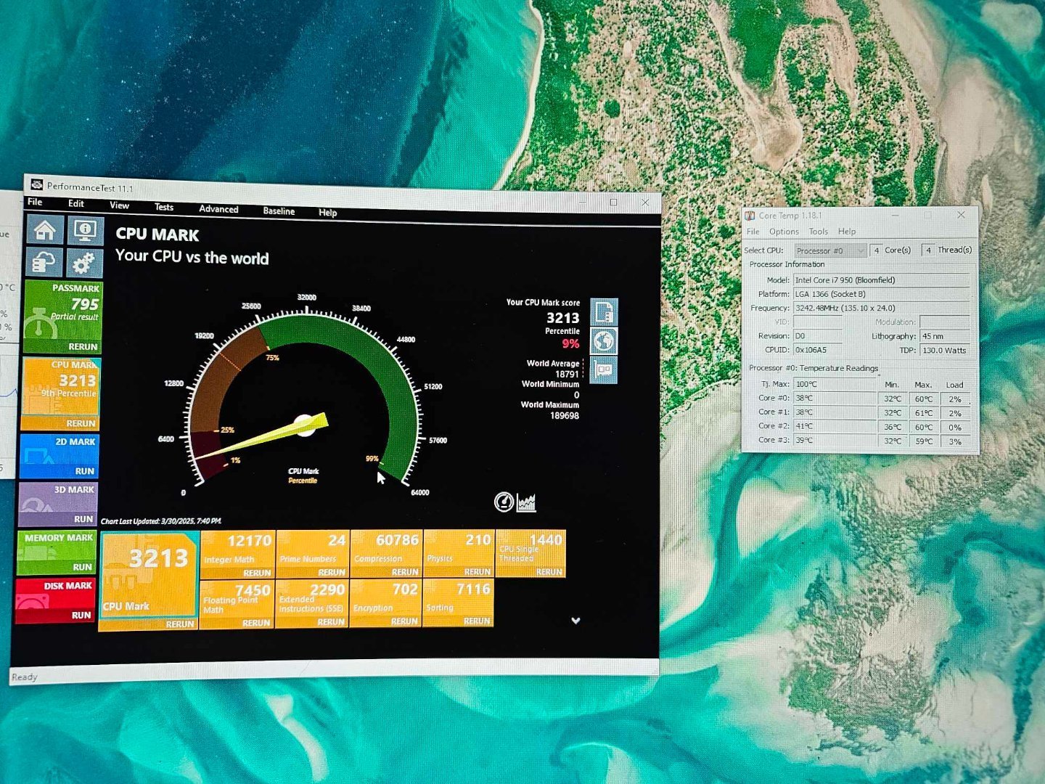This screenshot has height=784, width=1045.
Task: Open the View menu
Action: 119,205
